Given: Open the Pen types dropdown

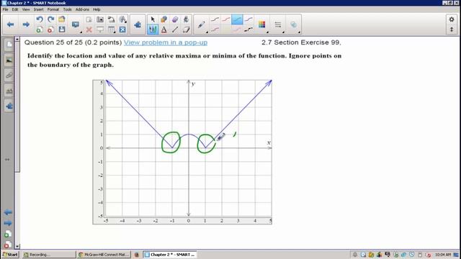Looking at the screenshot, I should click(202, 24).
